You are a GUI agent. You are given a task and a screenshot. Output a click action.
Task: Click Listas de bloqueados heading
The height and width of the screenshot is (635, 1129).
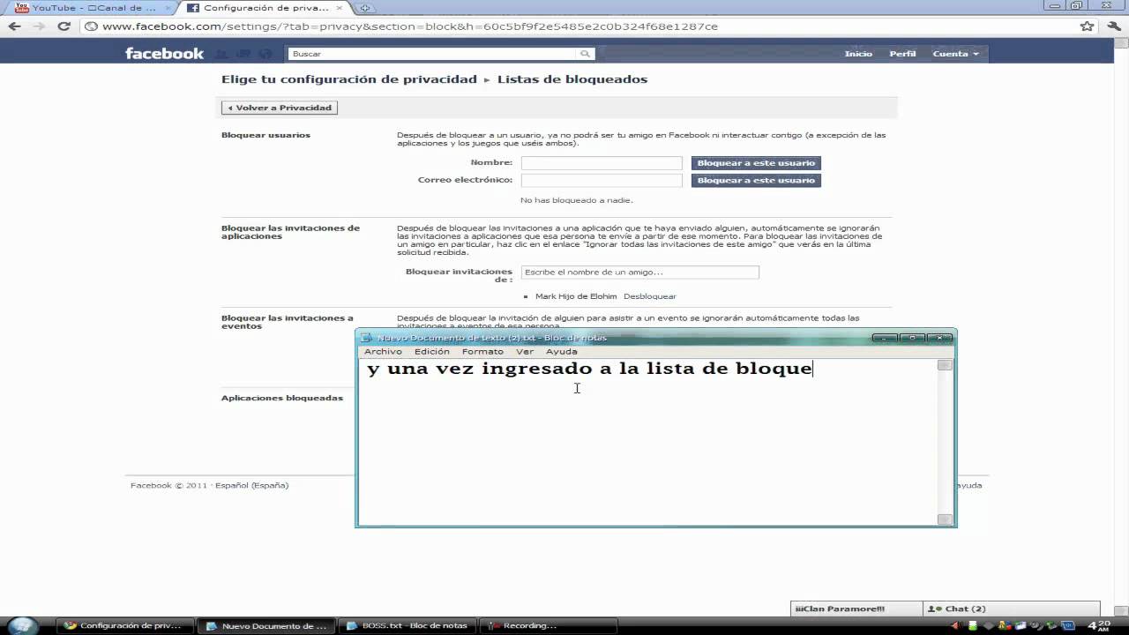pyautogui.click(x=572, y=79)
